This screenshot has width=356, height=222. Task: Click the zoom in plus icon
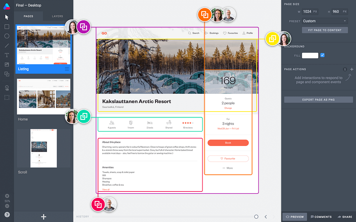[x=7, y=196]
